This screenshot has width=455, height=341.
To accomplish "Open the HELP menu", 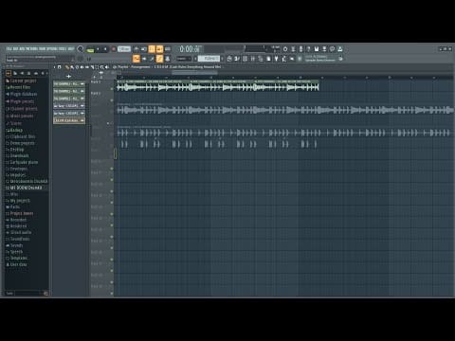I will point(71,49).
